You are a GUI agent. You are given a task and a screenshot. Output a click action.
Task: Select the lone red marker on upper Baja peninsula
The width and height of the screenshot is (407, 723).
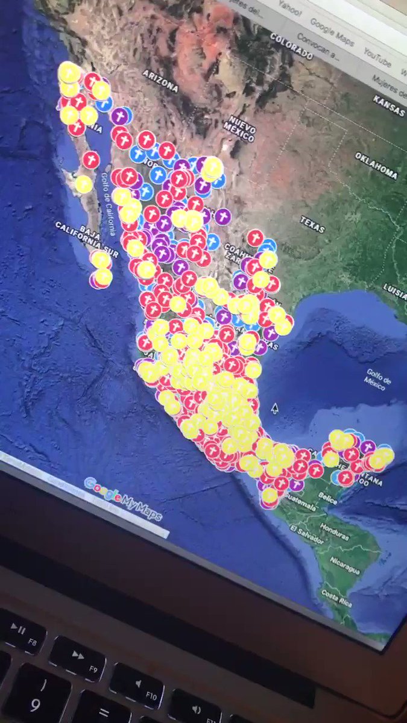[91, 159]
